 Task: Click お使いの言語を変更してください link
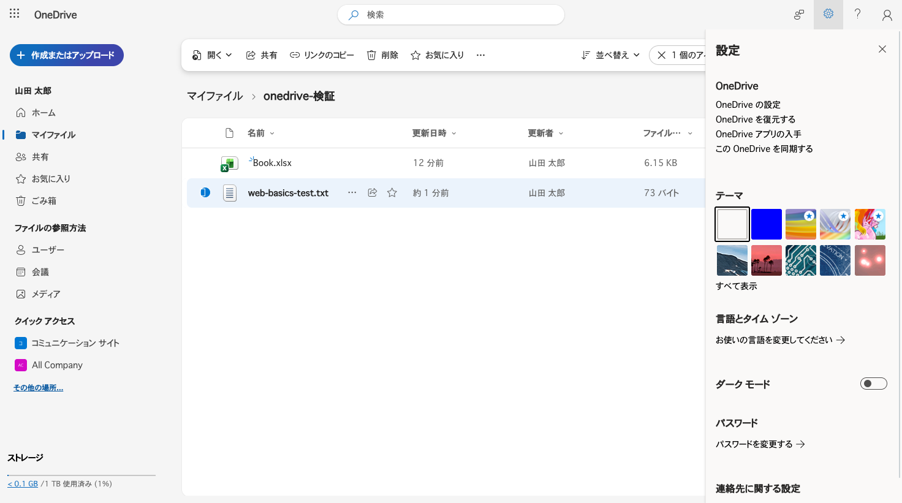click(780, 340)
